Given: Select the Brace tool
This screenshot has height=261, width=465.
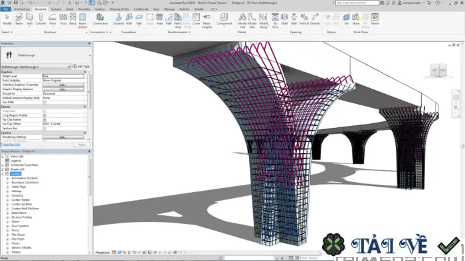Looking at the screenshot, I should click(72, 19).
